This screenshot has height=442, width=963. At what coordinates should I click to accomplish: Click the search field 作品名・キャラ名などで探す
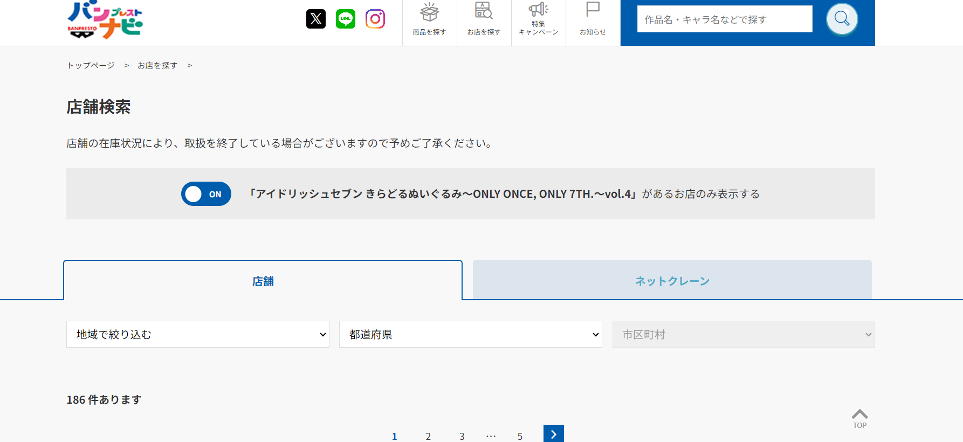point(725,19)
